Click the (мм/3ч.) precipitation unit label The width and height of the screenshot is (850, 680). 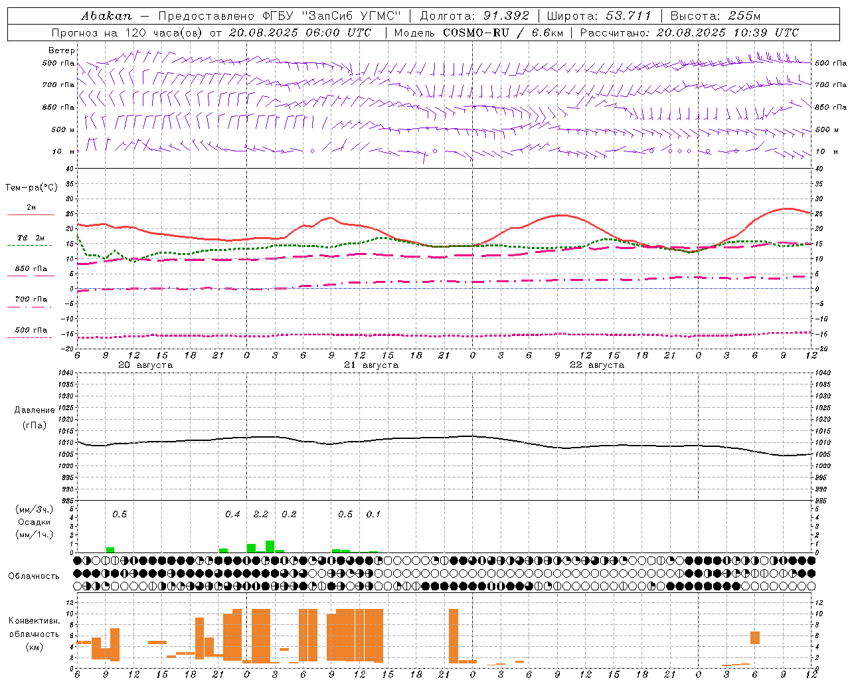coord(35,509)
